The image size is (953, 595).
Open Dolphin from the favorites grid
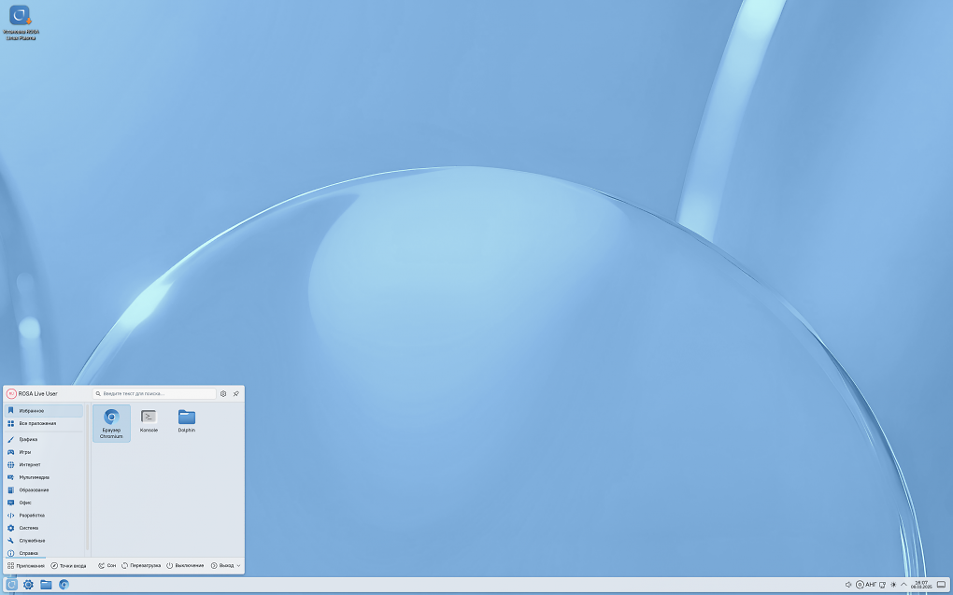coord(187,420)
